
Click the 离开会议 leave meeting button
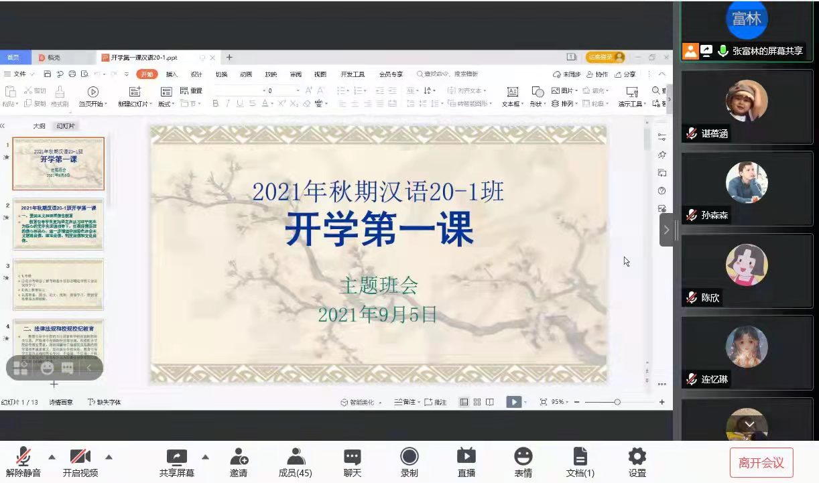761,463
